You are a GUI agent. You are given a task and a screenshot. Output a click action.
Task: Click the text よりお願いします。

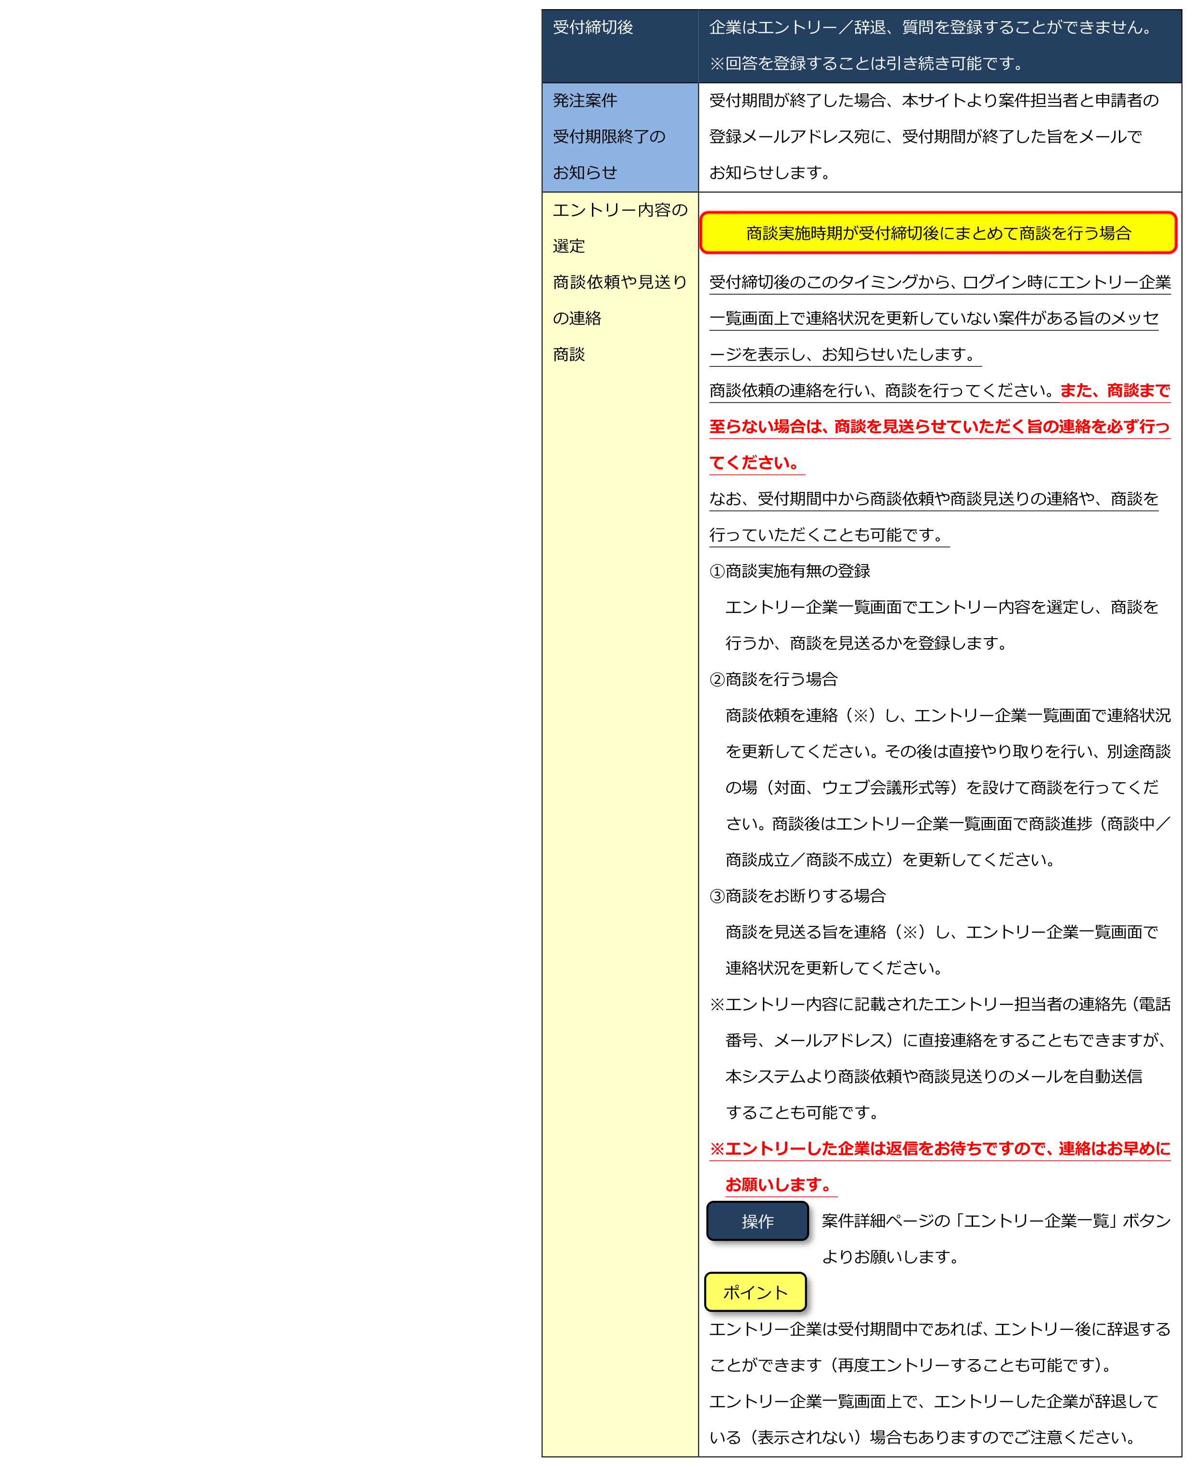893,1257
